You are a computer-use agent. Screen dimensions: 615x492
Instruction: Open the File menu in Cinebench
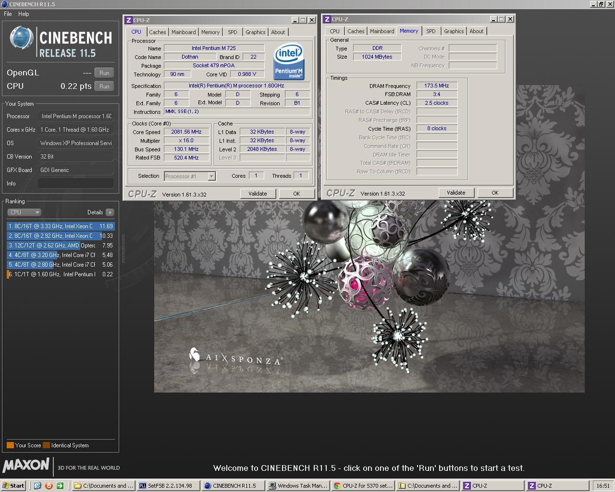8,14
